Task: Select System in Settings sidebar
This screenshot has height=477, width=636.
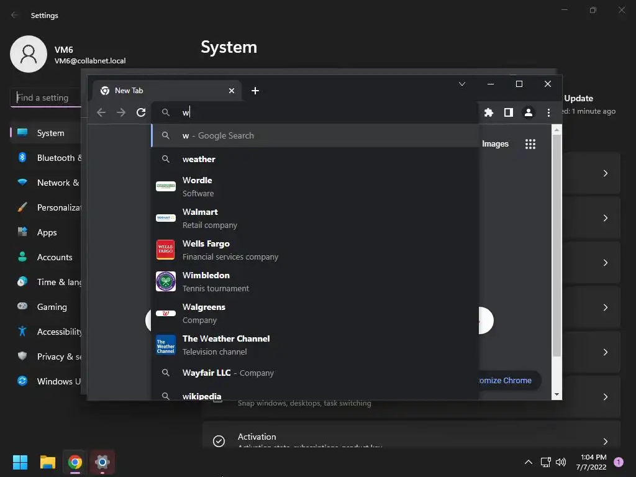Action: coord(45,133)
